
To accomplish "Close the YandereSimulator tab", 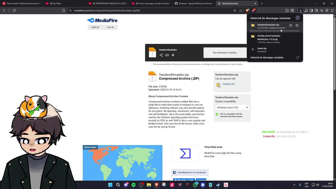I will tap(255, 3).
